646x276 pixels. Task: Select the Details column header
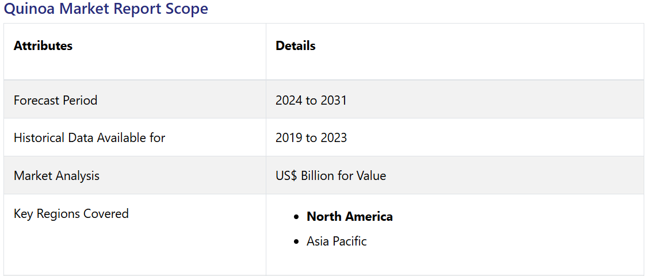coord(296,46)
